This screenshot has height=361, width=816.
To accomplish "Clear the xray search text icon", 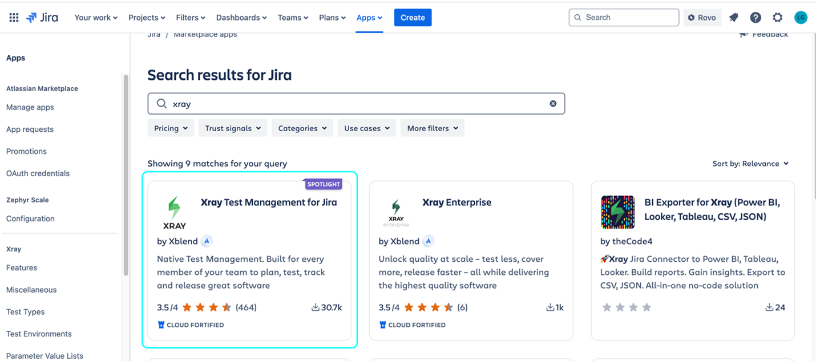I will click(x=553, y=104).
